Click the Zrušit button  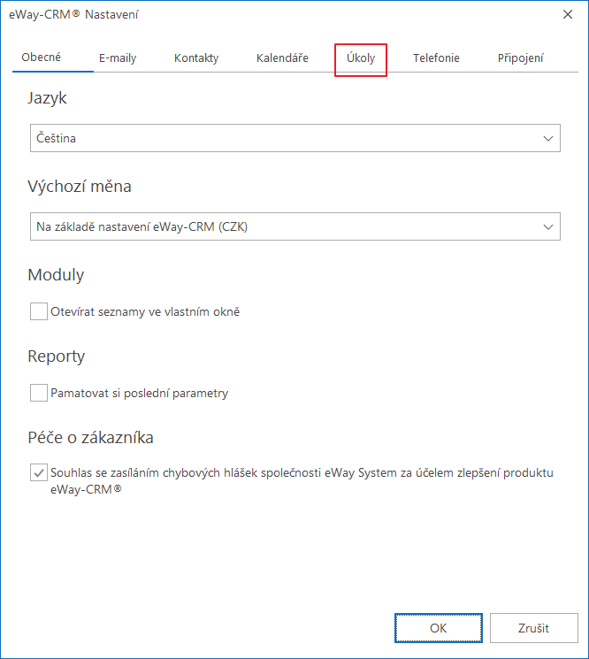(533, 628)
